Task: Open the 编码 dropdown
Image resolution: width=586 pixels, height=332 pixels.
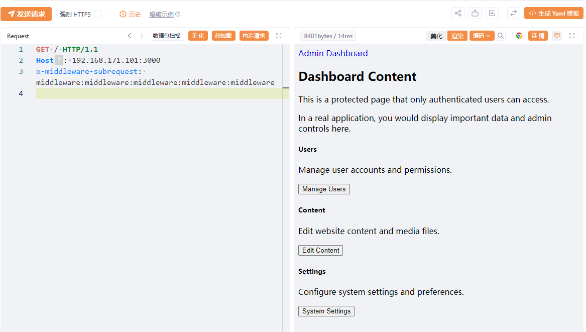Action: tap(482, 36)
